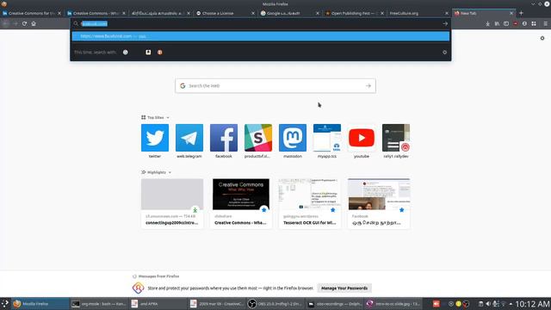The image size is (551, 310).
Task: Open search settings gear in the URL dropdown
Action: (x=444, y=52)
